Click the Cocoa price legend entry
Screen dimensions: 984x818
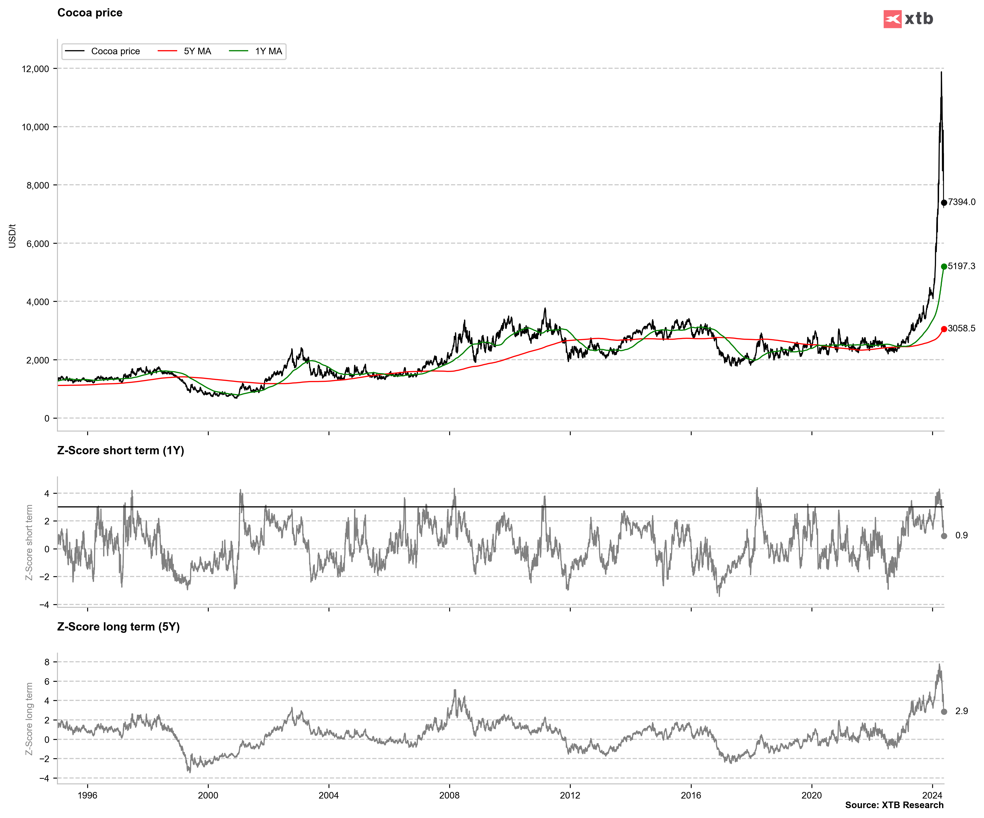click(x=115, y=51)
